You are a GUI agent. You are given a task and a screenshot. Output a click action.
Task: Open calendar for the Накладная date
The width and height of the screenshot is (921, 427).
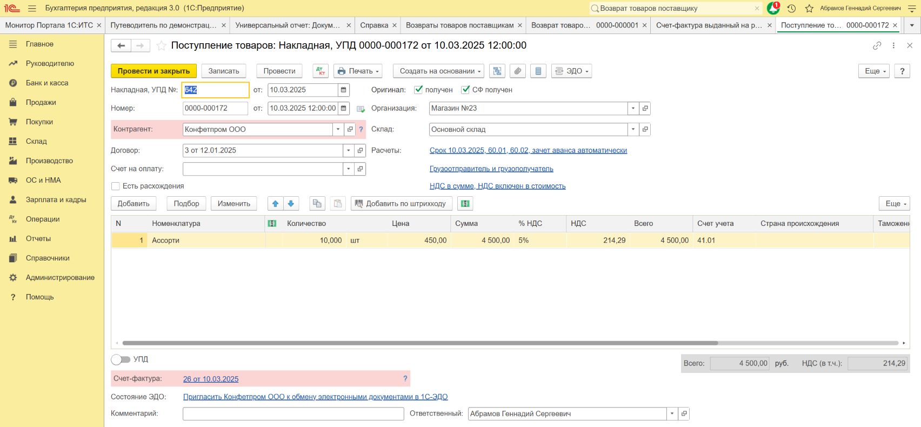(343, 90)
